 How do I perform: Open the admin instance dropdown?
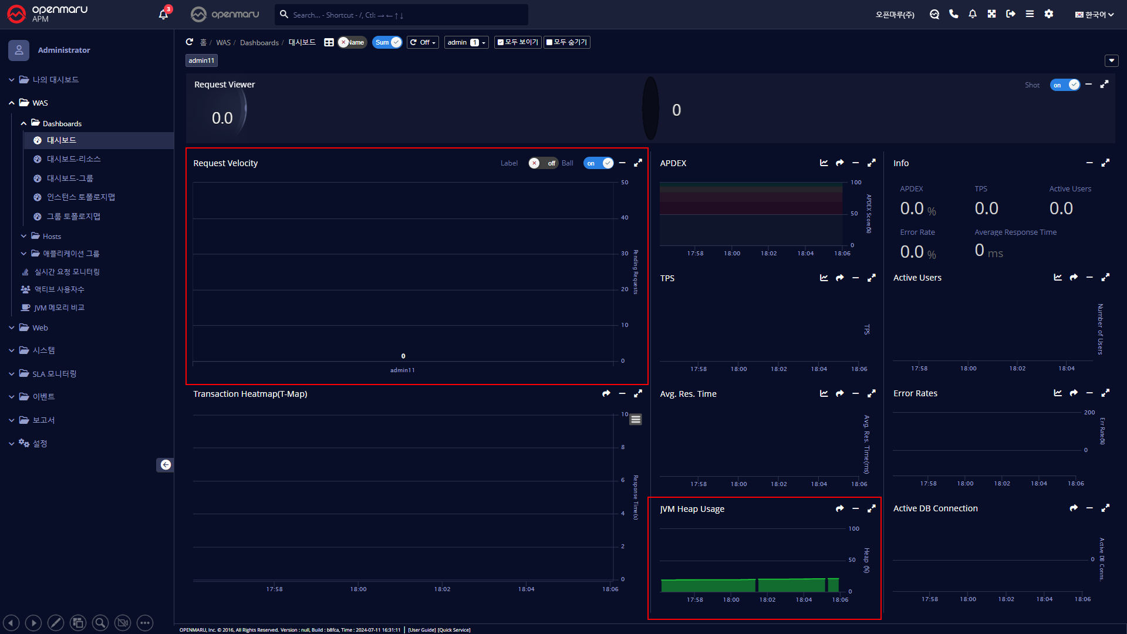click(466, 42)
